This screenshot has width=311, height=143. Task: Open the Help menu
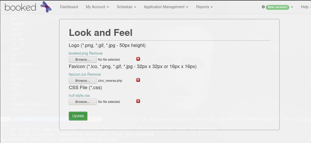(305, 7)
